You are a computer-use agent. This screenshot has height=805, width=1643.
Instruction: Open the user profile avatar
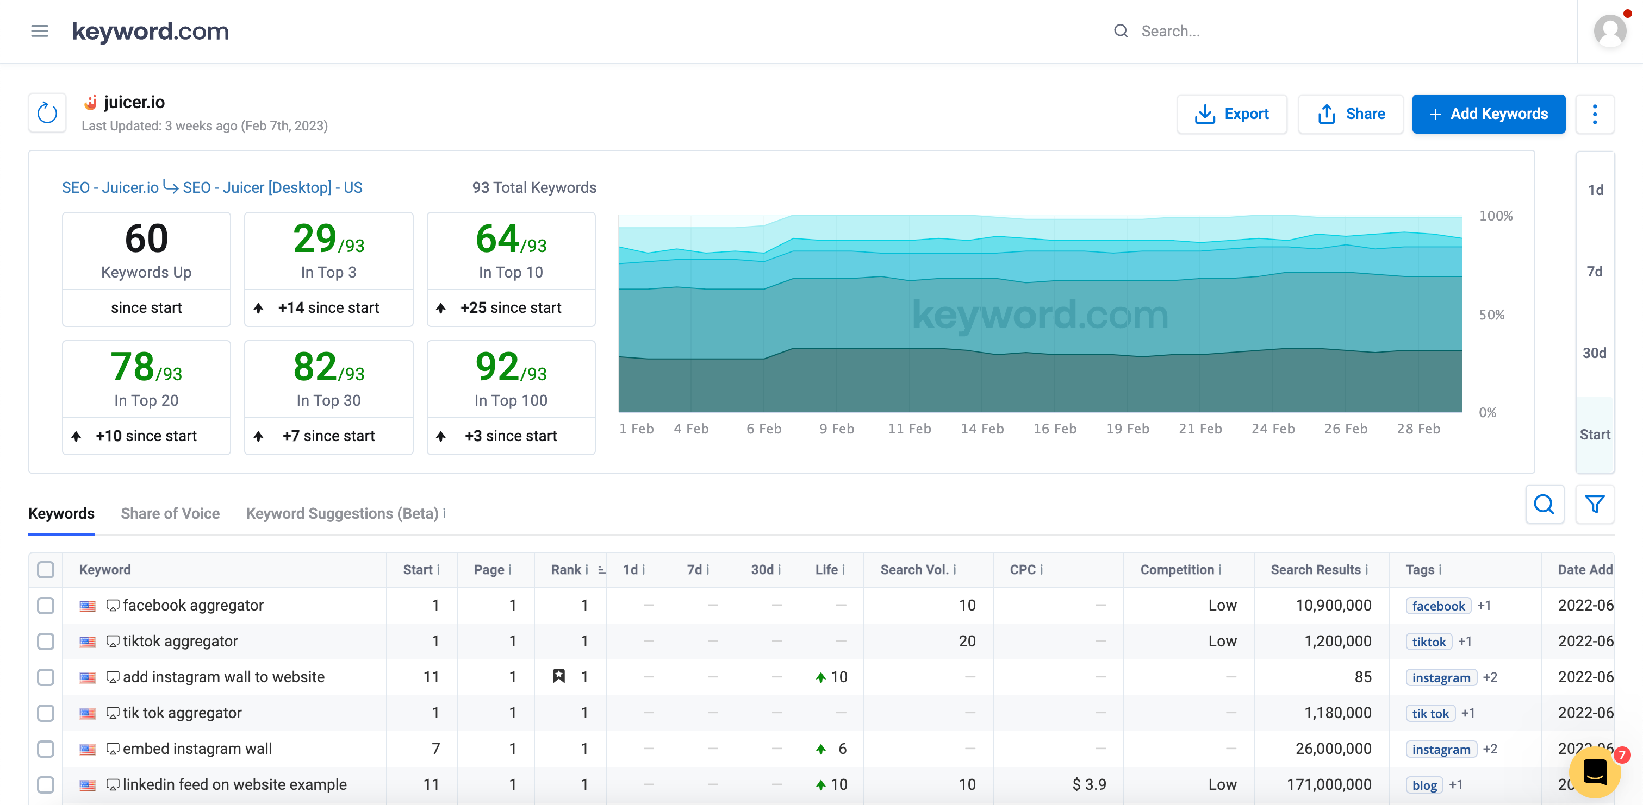coord(1610,30)
